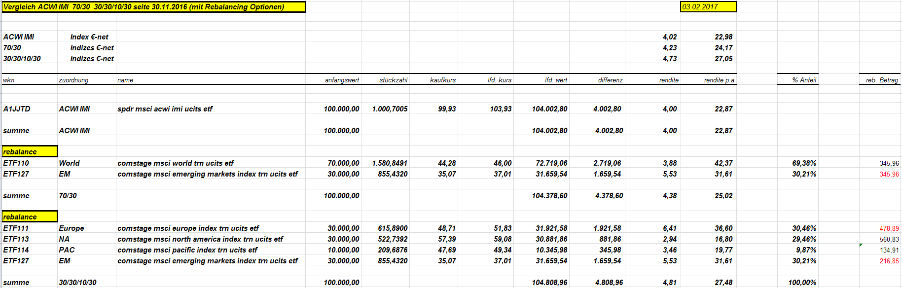Click the red rebalance amount 216,85
The height and width of the screenshot is (288, 902).
click(x=889, y=261)
